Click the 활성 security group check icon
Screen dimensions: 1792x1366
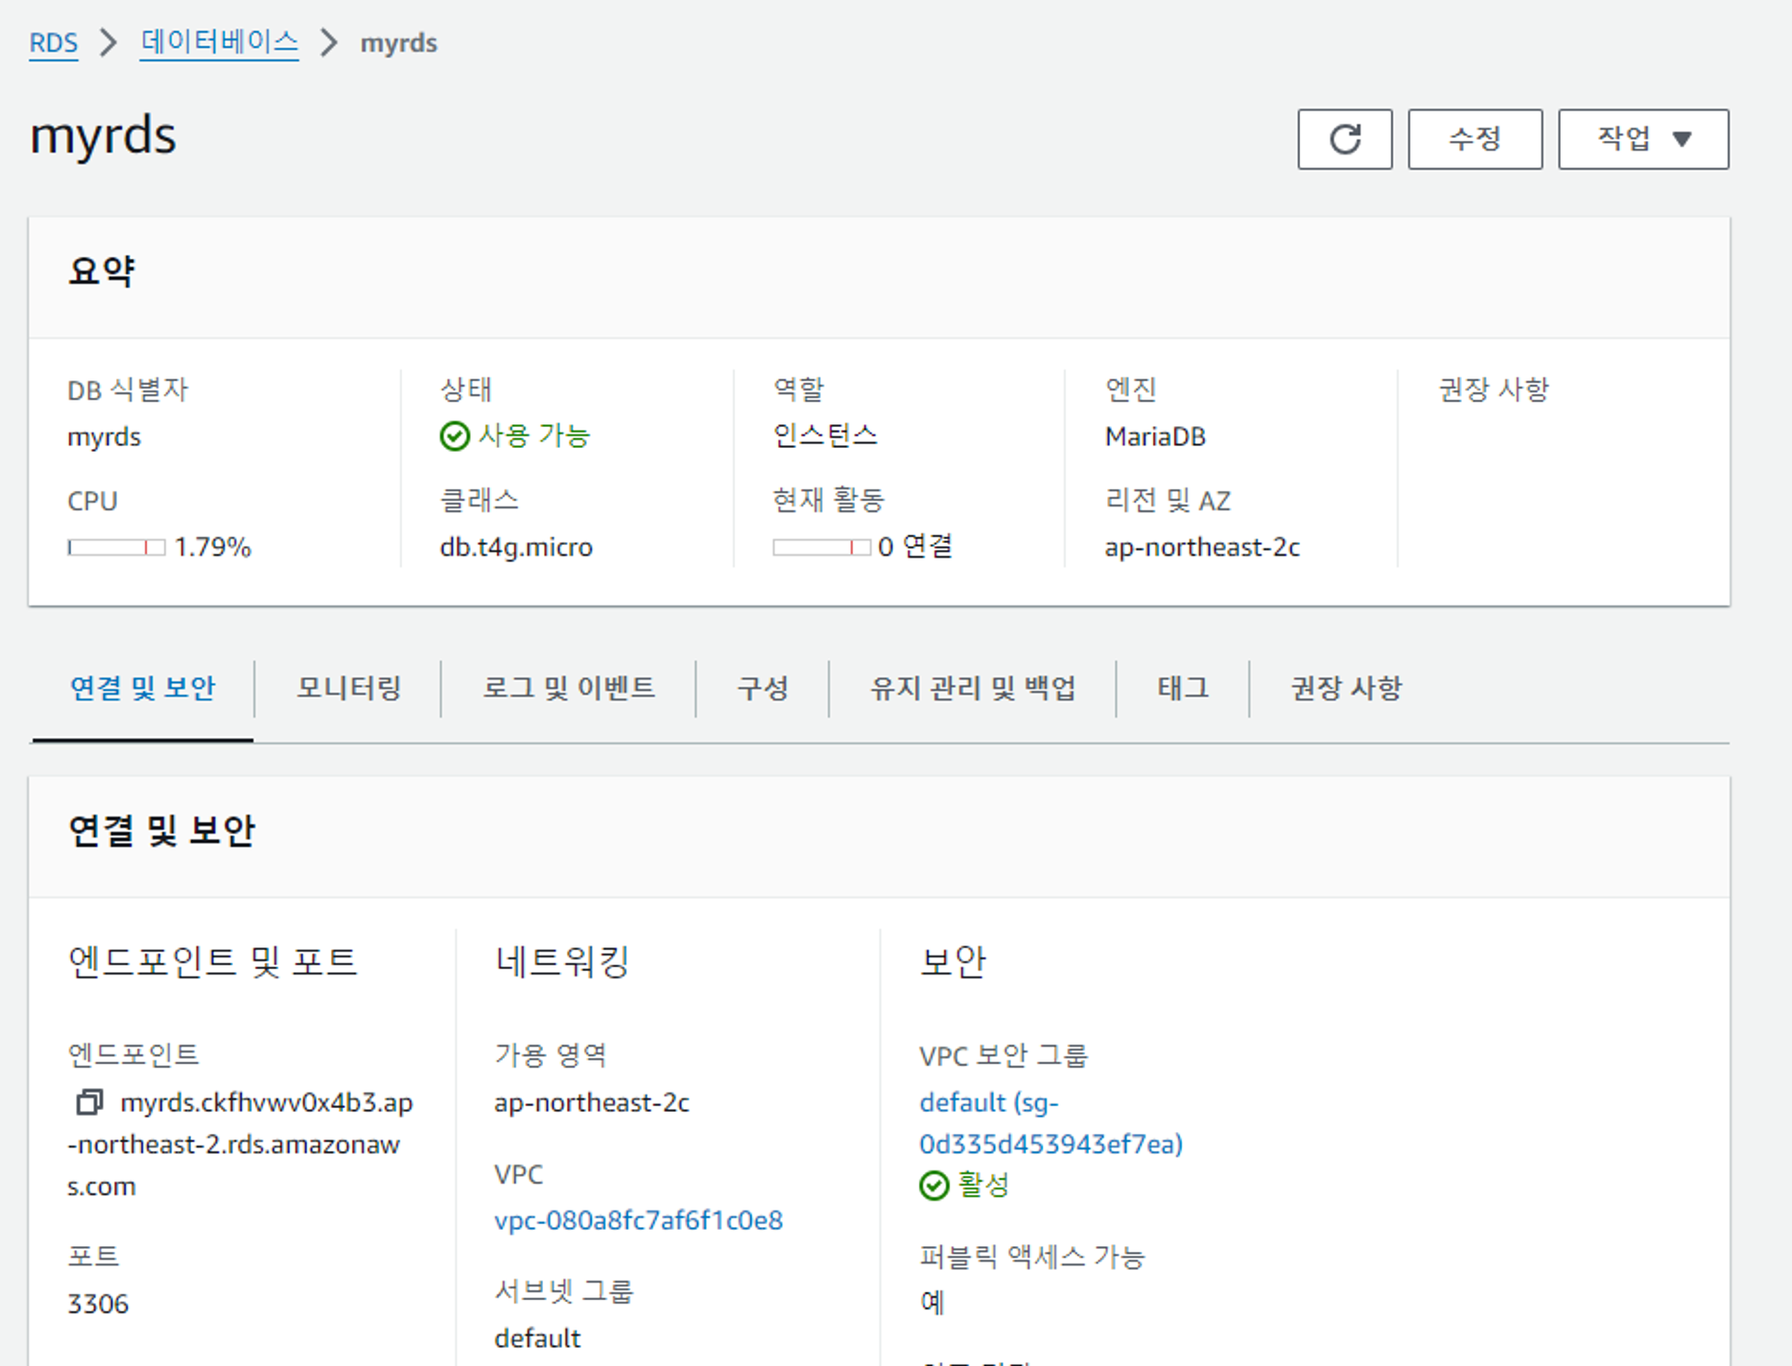click(x=933, y=1185)
